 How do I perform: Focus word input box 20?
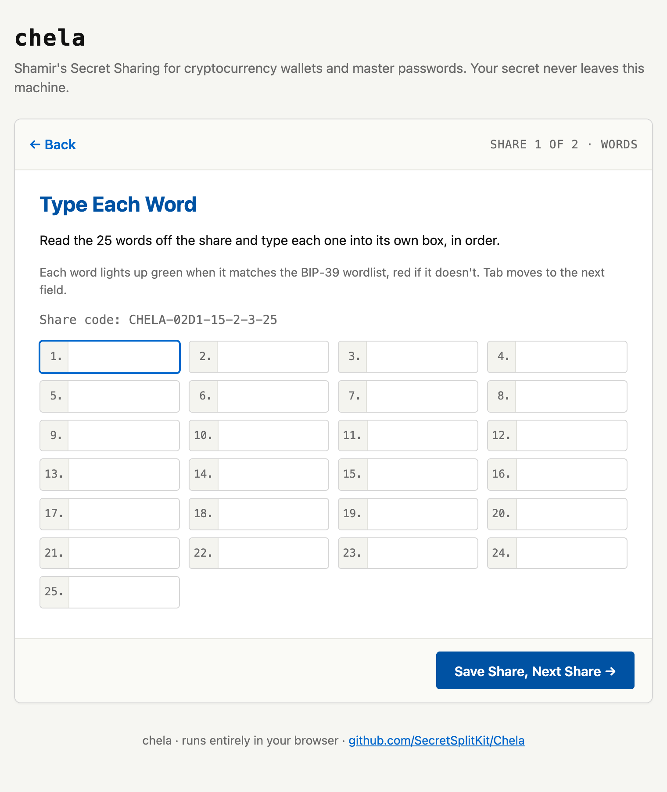(x=572, y=514)
